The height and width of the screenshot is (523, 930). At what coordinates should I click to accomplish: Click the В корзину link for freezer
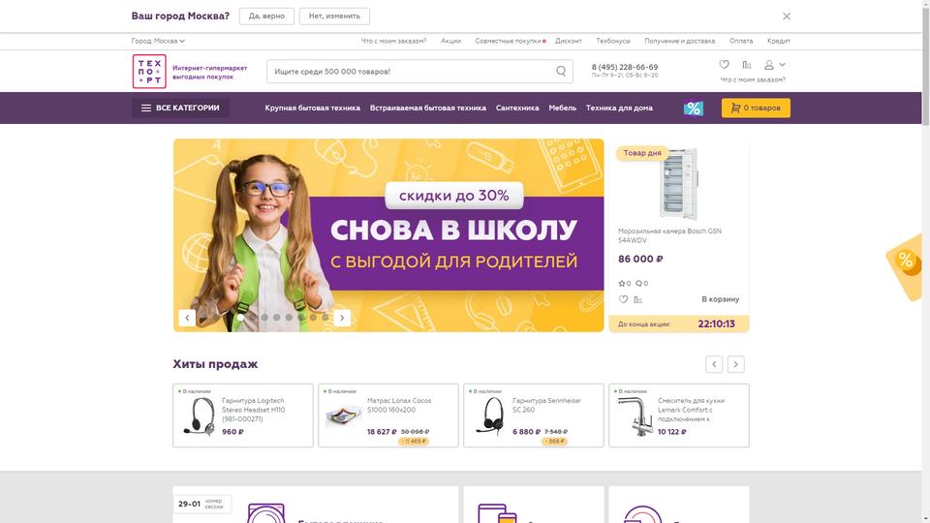pos(720,299)
